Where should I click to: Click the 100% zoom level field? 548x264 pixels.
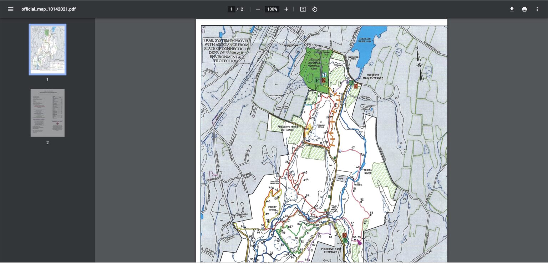(272, 9)
